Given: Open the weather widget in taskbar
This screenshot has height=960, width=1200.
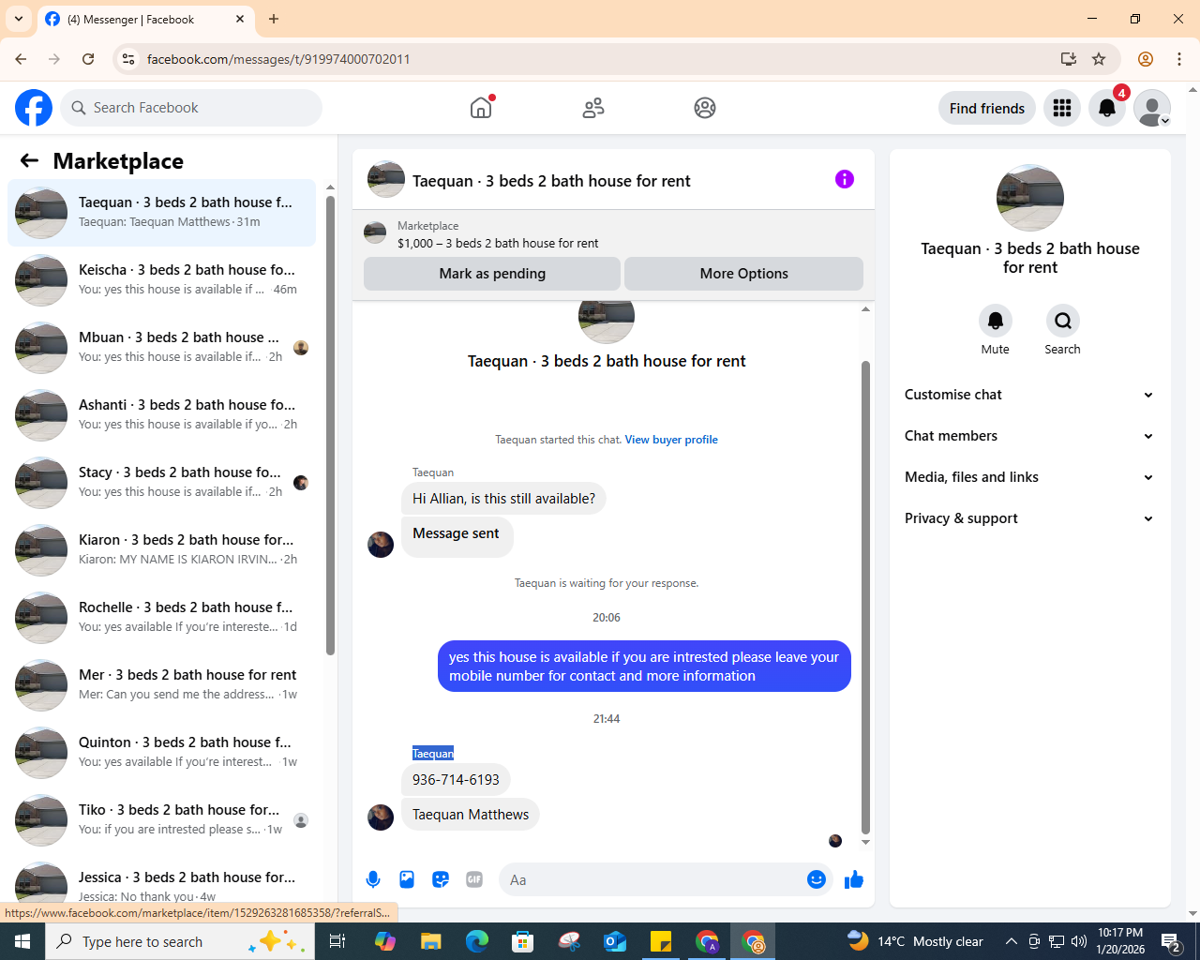Looking at the screenshot, I should click(915, 941).
